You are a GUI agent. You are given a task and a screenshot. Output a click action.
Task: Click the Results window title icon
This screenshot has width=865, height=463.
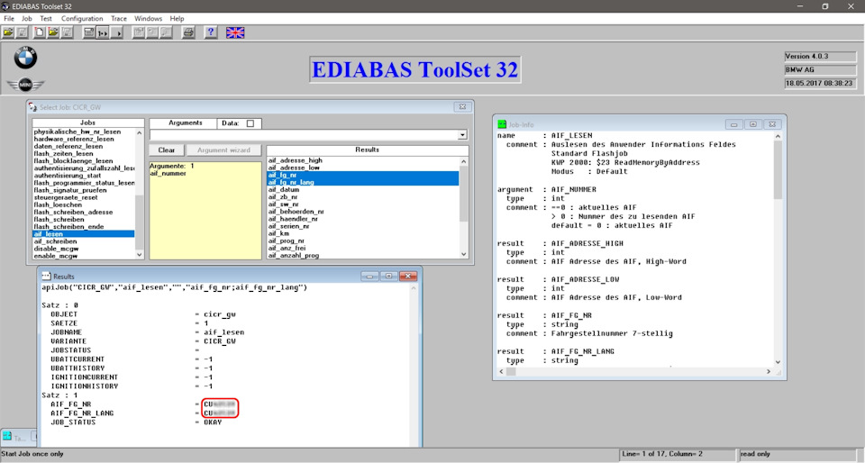[x=46, y=277]
